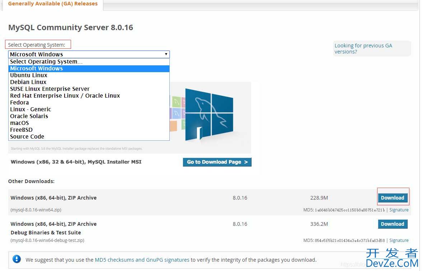
Task: Choose the 'Select Operating System...' placeholder option
Action: coord(89,62)
